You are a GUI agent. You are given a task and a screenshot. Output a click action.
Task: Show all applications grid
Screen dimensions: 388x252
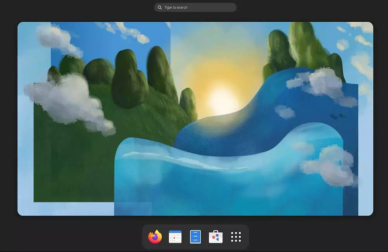pos(236,237)
